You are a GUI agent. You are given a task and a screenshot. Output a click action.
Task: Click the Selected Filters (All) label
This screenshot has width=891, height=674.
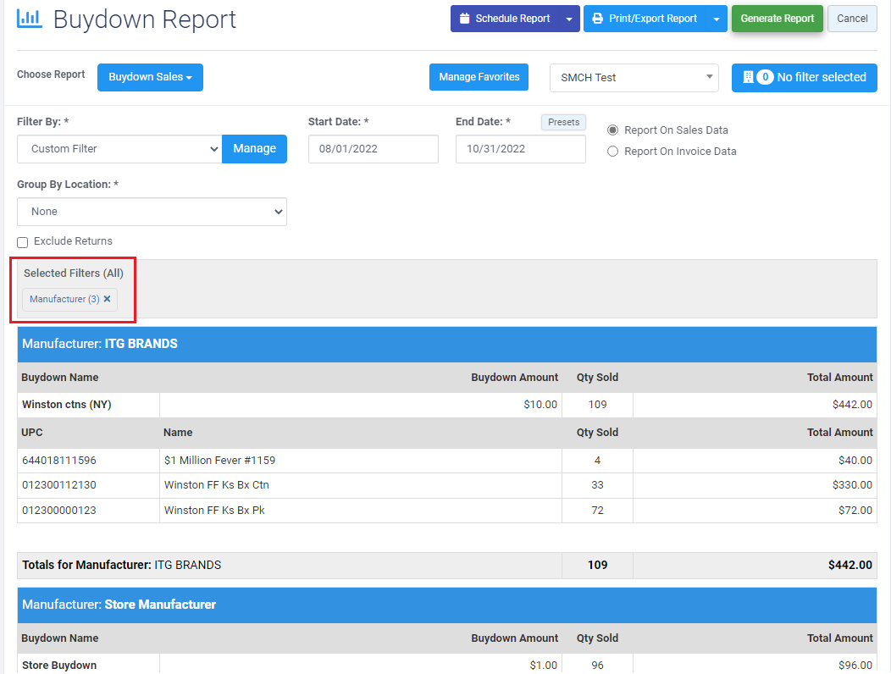pos(74,273)
